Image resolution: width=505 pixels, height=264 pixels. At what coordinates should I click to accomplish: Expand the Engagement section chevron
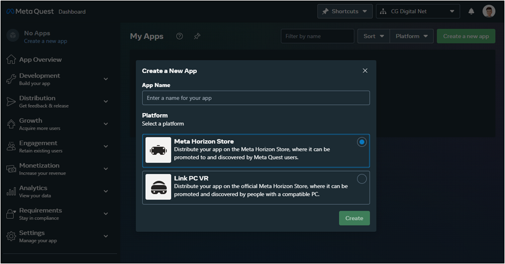pyautogui.click(x=106, y=146)
